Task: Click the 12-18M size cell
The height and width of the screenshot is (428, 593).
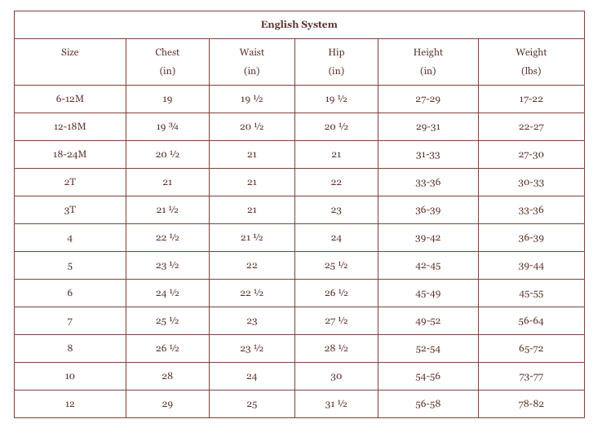Action: 70,126
